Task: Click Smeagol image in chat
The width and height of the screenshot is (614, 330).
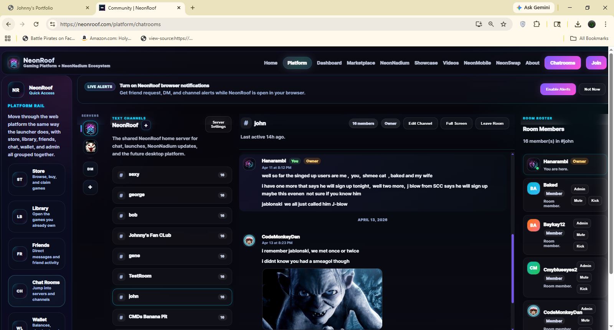Action: 322,299
